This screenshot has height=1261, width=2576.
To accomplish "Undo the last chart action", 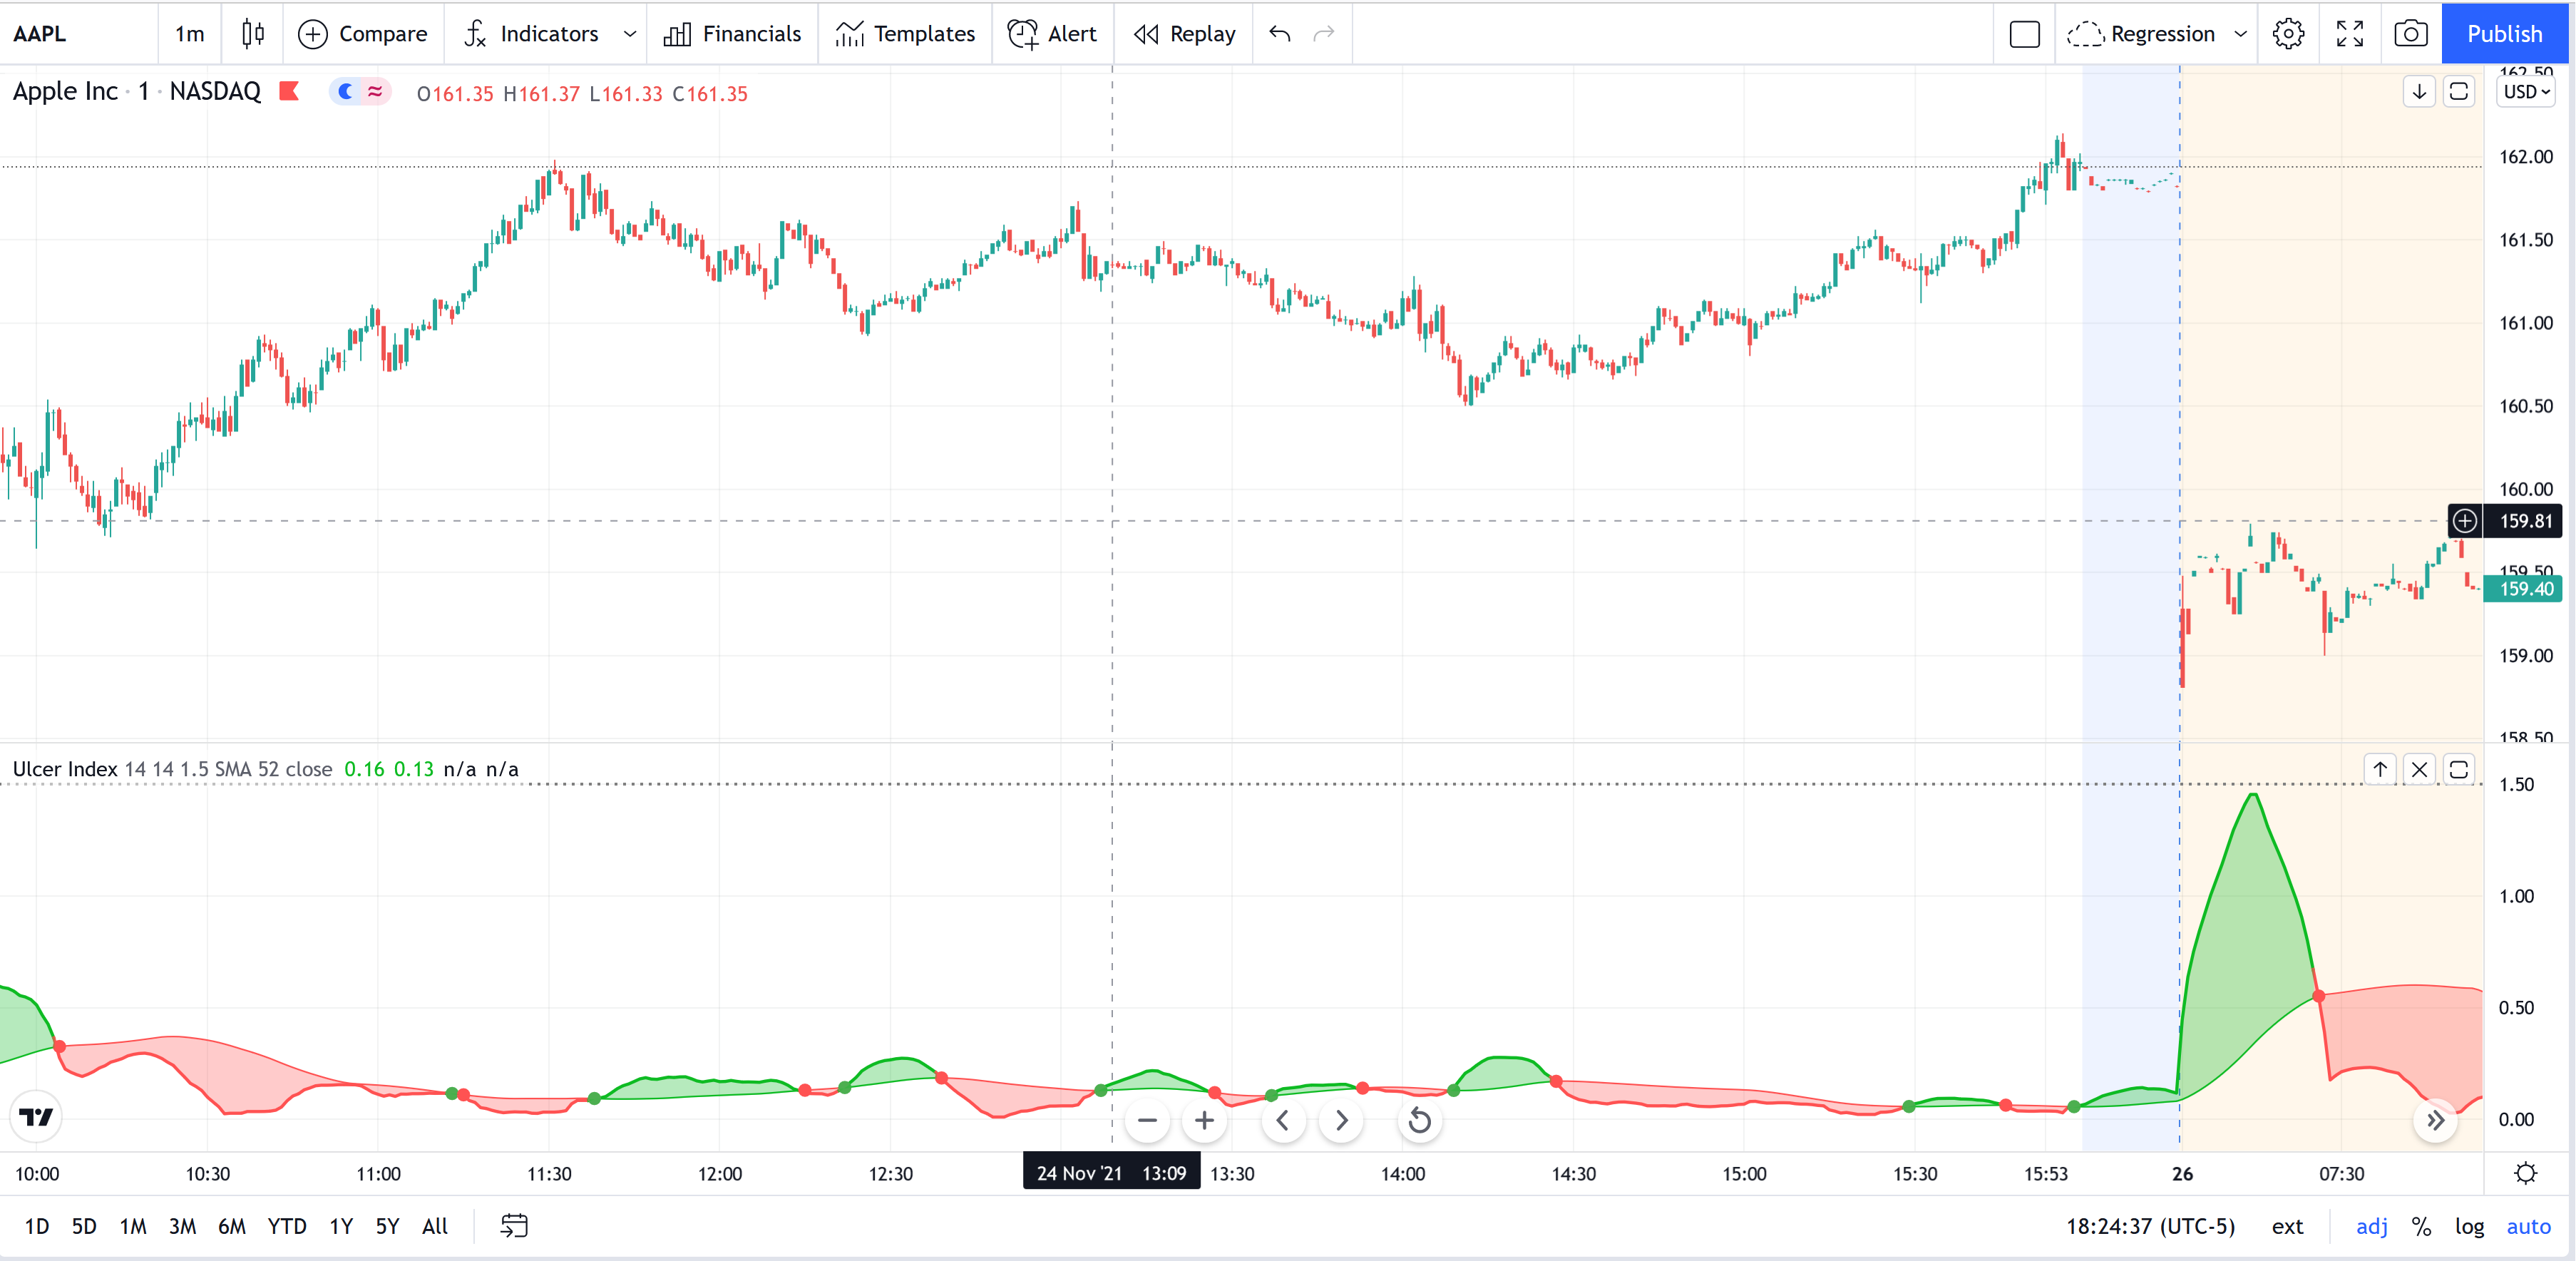I will [x=1279, y=34].
